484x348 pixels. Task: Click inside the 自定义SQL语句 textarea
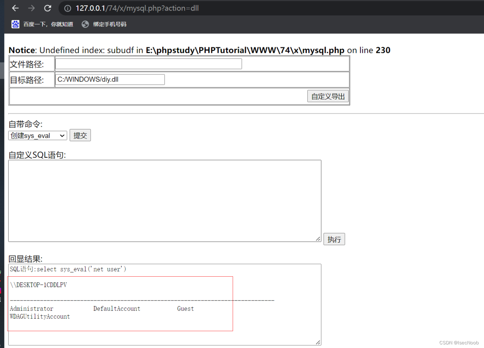pyautogui.click(x=165, y=201)
